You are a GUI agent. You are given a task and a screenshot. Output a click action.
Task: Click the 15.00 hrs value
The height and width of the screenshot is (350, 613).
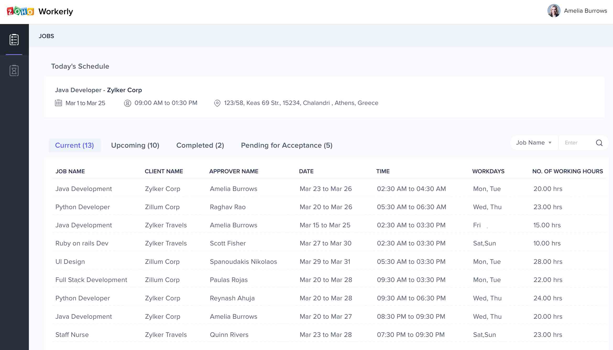pyautogui.click(x=547, y=225)
